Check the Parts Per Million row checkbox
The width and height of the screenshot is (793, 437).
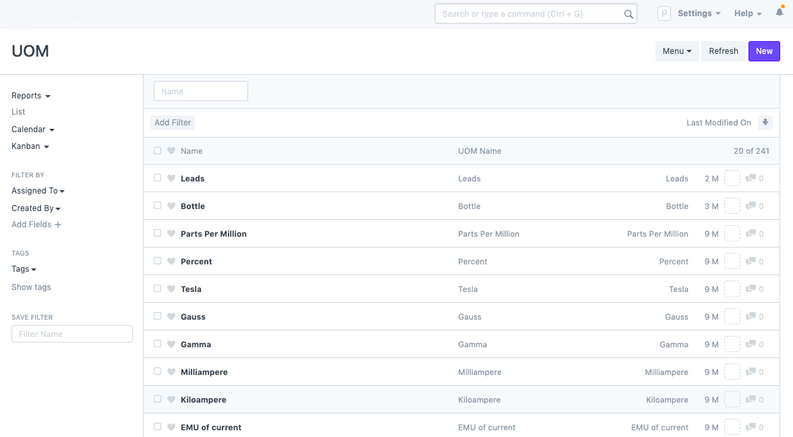157,233
